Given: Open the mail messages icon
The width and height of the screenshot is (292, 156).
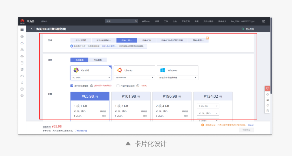Looking at the screenshot, I should [x=264, y=21].
